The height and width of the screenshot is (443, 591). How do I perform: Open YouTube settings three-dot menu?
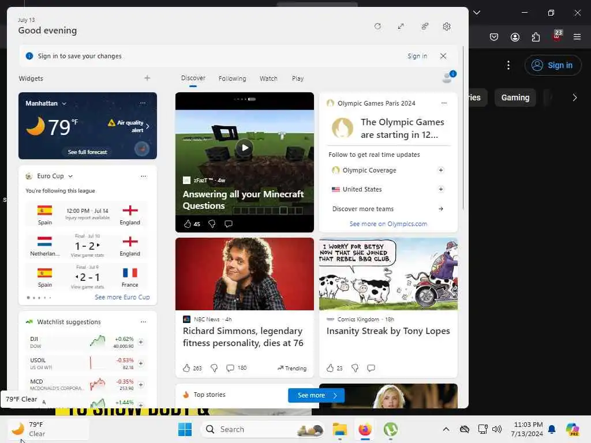(x=508, y=65)
